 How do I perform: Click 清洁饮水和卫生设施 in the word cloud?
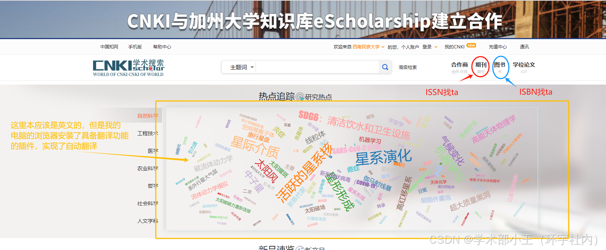pyautogui.click(x=369, y=127)
